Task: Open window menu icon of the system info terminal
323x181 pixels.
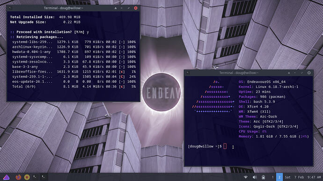Action: pos(188,72)
